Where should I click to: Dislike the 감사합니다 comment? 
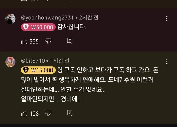click(48, 41)
